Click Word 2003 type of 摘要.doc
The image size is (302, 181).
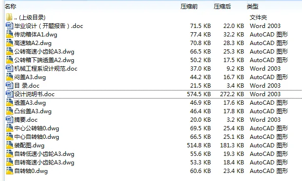tap(265, 120)
